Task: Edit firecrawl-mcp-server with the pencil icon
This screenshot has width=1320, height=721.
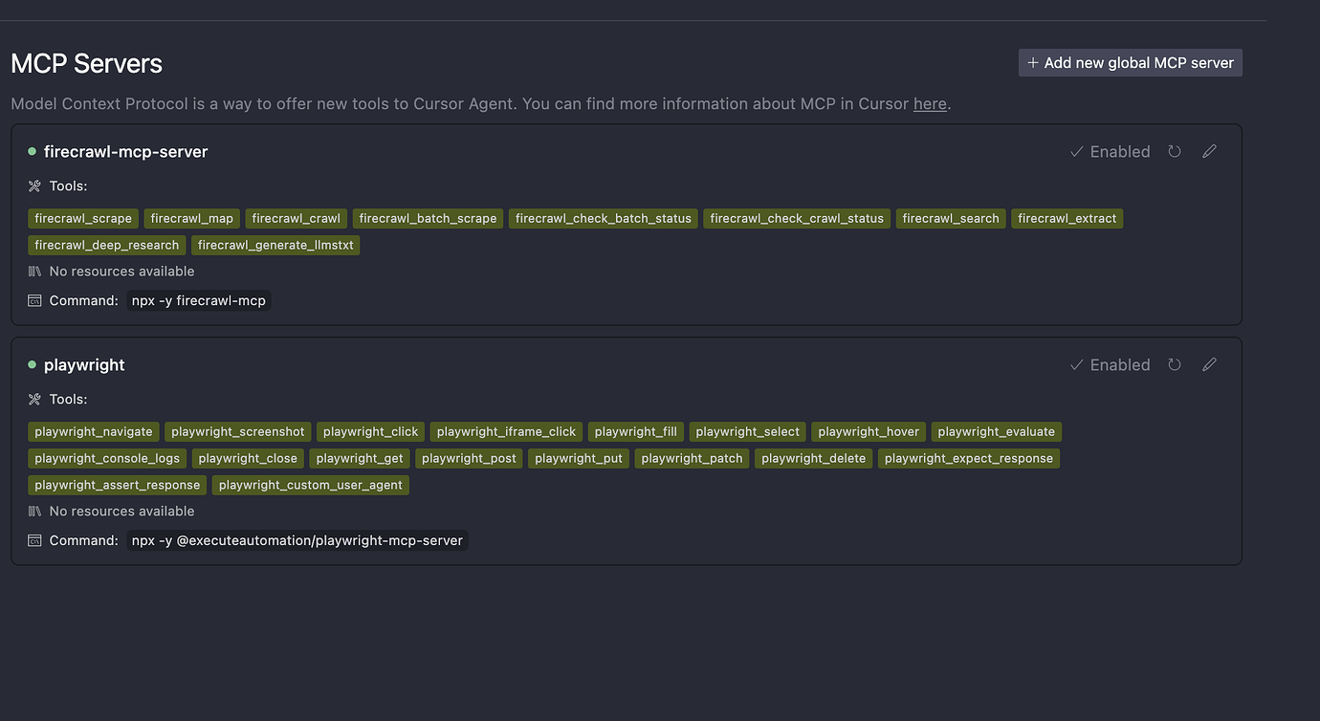Action: coord(1209,151)
